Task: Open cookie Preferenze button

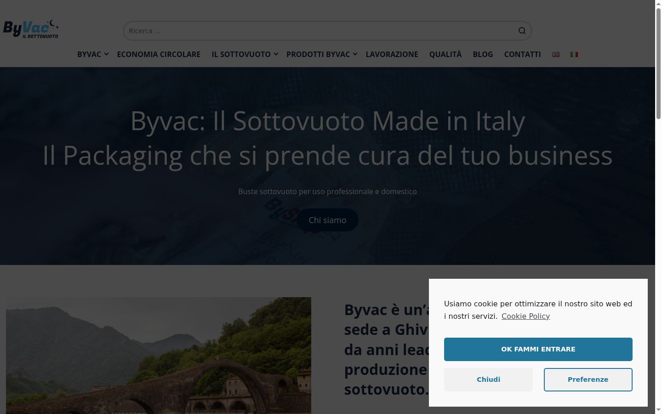Action: pos(588,379)
